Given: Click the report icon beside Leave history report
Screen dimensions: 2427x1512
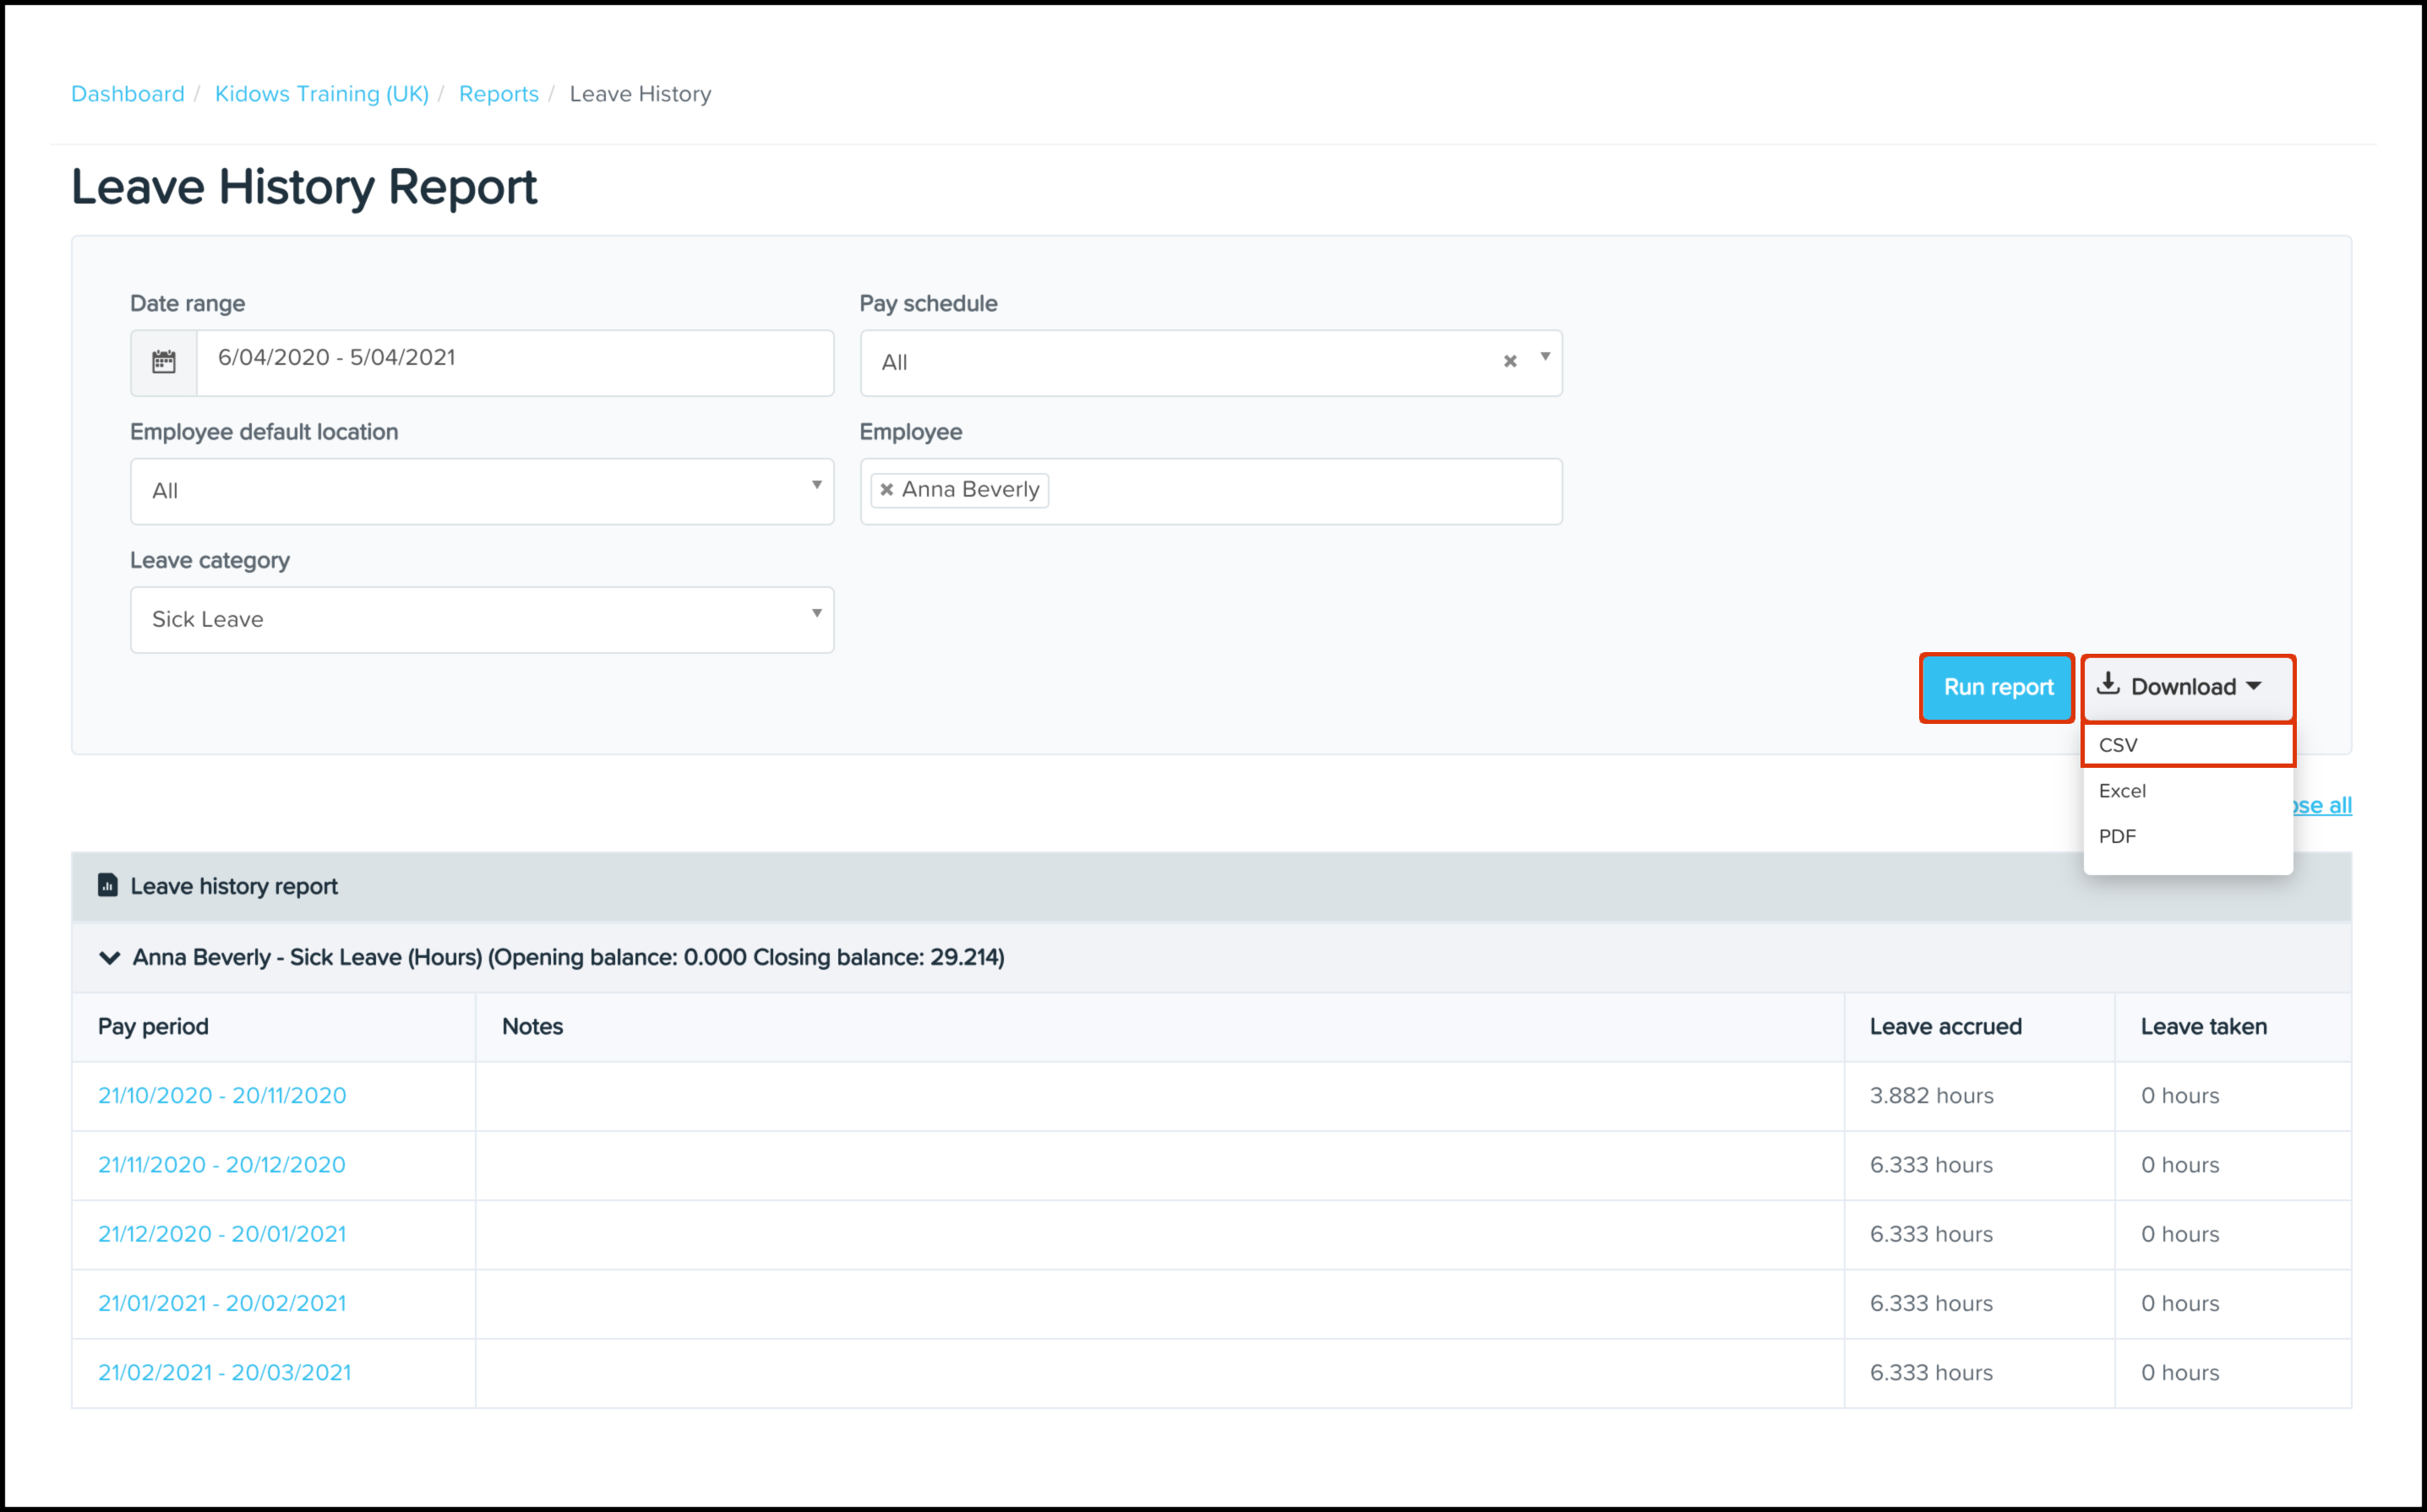Looking at the screenshot, I should (x=107, y=886).
